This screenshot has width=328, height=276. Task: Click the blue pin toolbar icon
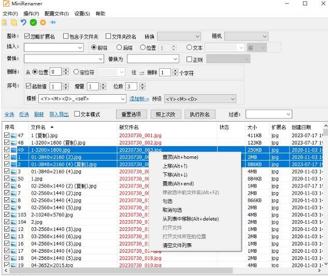[52, 23]
